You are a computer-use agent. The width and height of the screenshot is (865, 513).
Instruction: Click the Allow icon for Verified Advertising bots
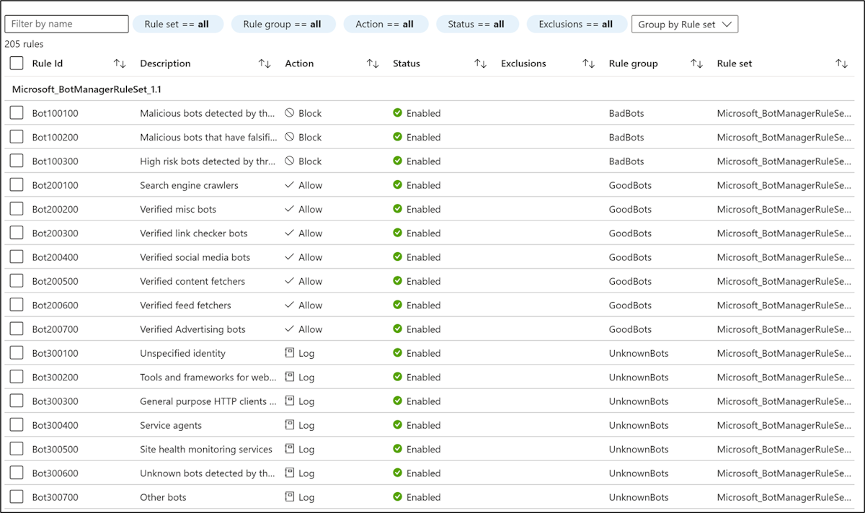pyautogui.click(x=290, y=329)
